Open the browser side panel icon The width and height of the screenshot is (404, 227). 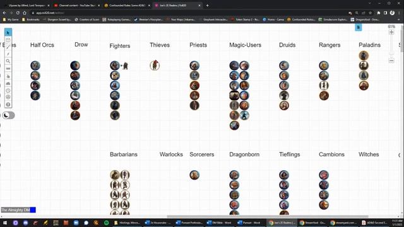point(385,13)
